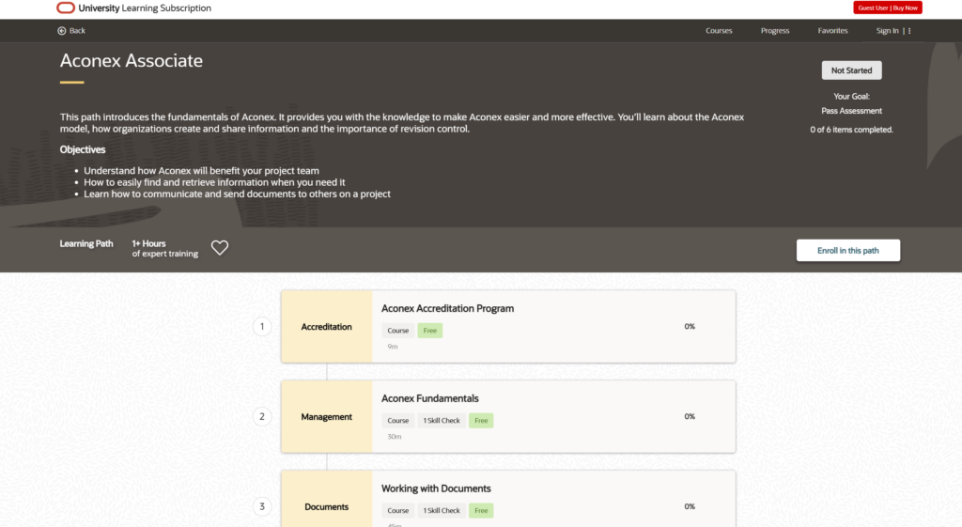
Task: Click step number 2 circle
Action: 262,417
